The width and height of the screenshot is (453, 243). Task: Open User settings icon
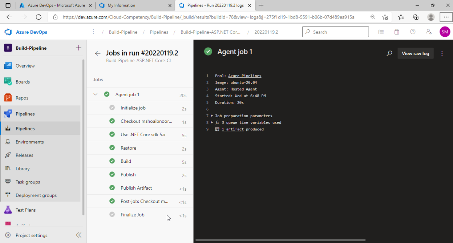429,32
